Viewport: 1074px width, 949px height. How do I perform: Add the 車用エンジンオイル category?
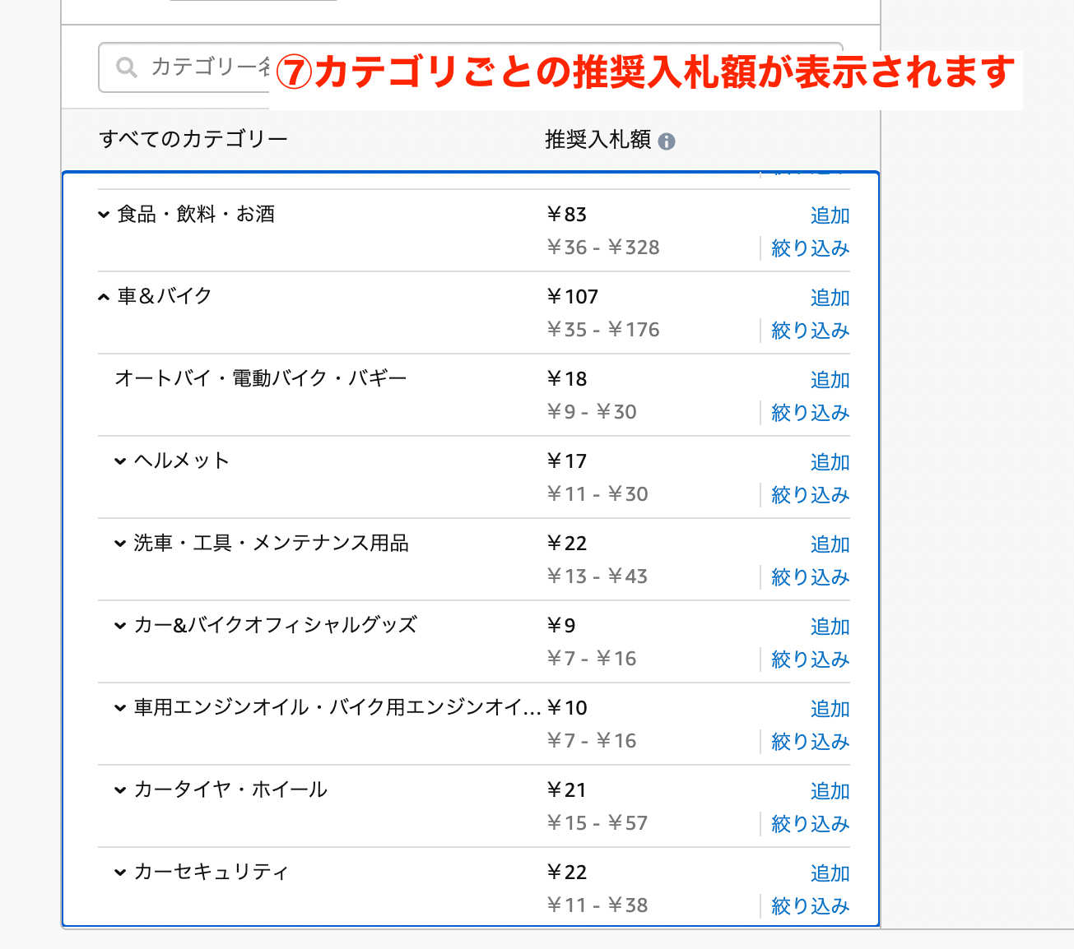[830, 708]
